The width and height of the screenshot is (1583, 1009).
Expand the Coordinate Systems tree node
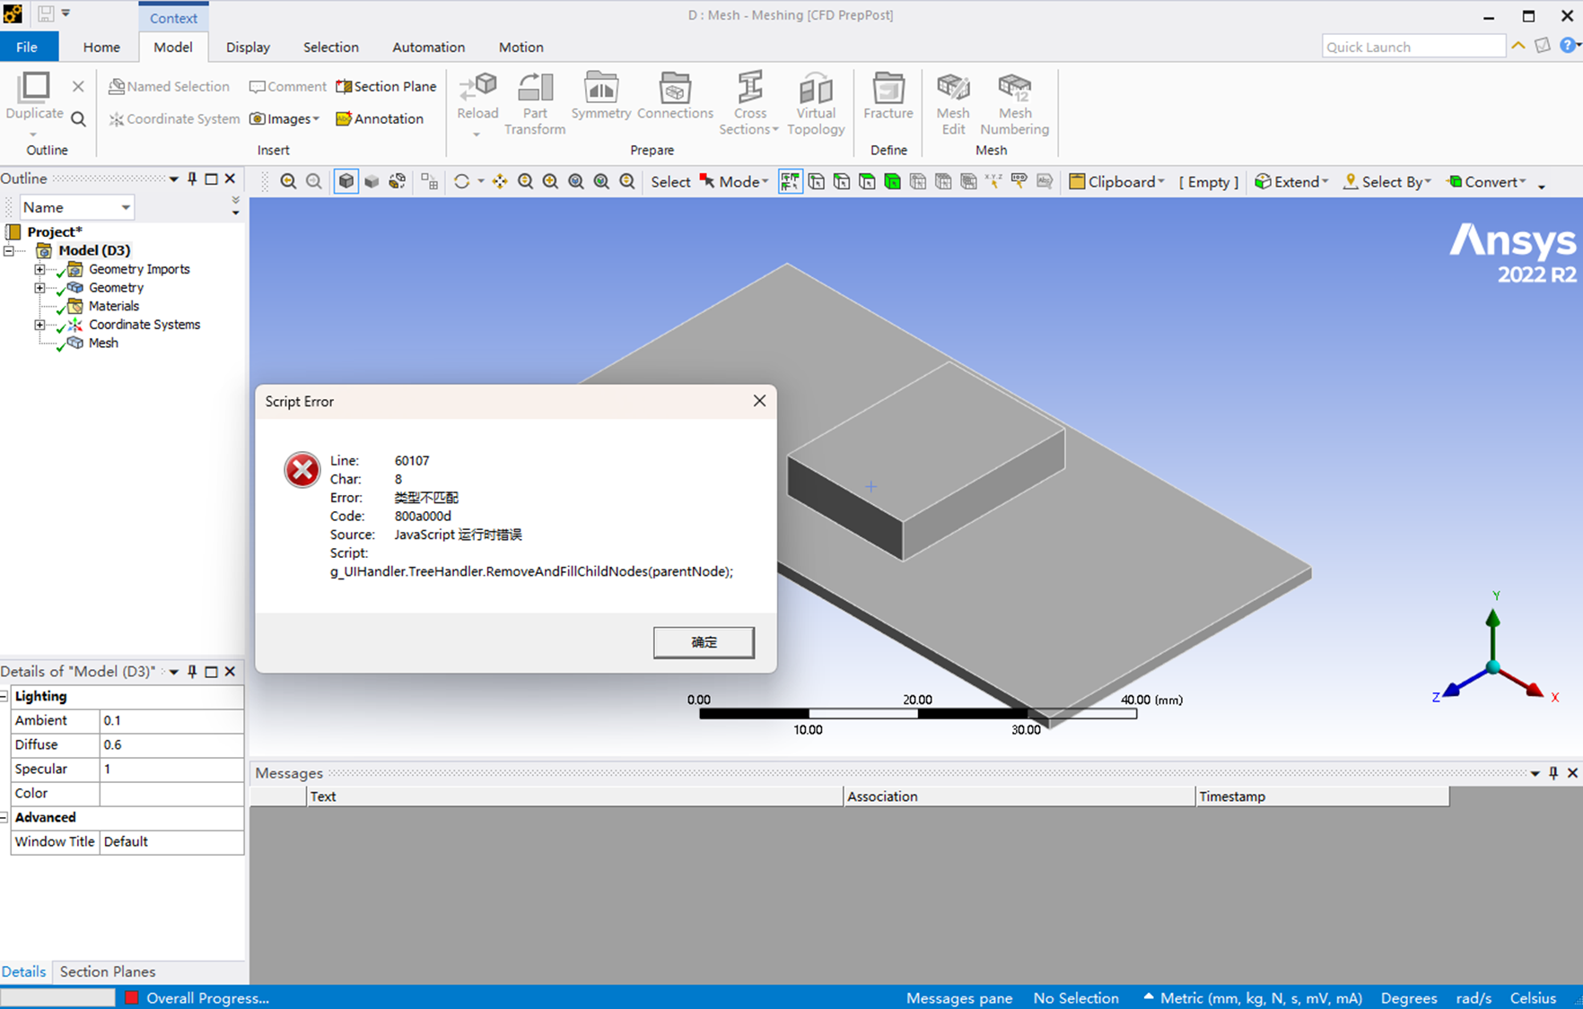pos(39,325)
